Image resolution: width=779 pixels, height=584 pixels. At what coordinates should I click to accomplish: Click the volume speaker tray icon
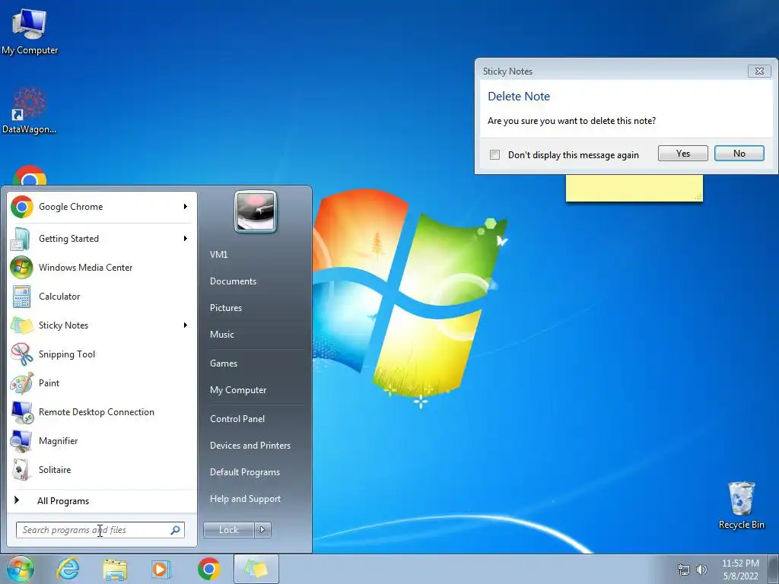coord(701,570)
